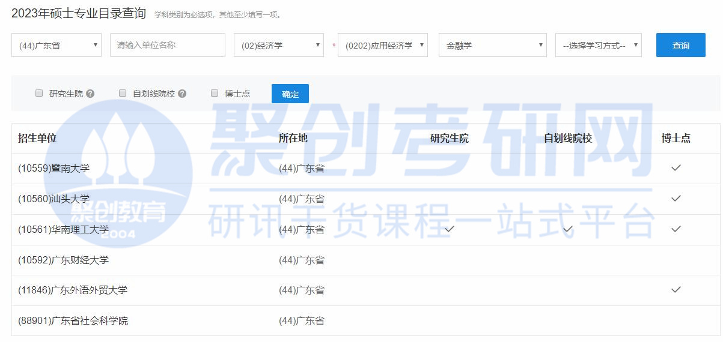Open the (10561)华南理工大学 link
The height and width of the screenshot is (342, 723).
click(64, 230)
